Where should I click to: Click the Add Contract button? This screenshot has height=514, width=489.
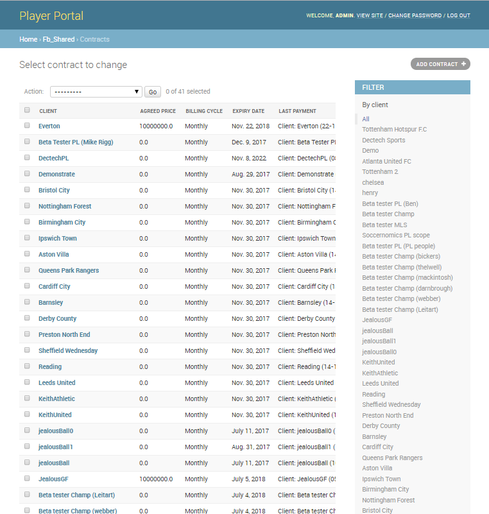(x=440, y=64)
